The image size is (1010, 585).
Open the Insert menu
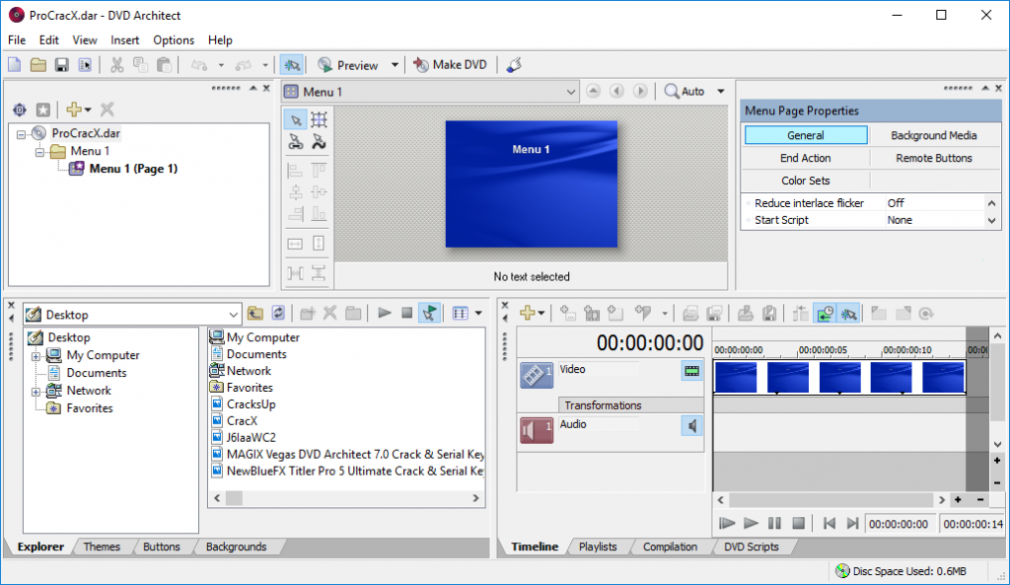pos(124,39)
